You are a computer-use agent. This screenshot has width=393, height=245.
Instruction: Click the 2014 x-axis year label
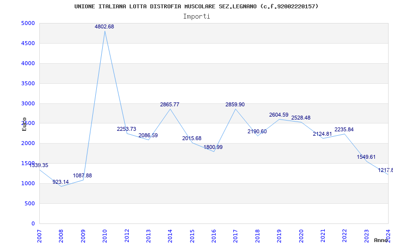click(170, 236)
